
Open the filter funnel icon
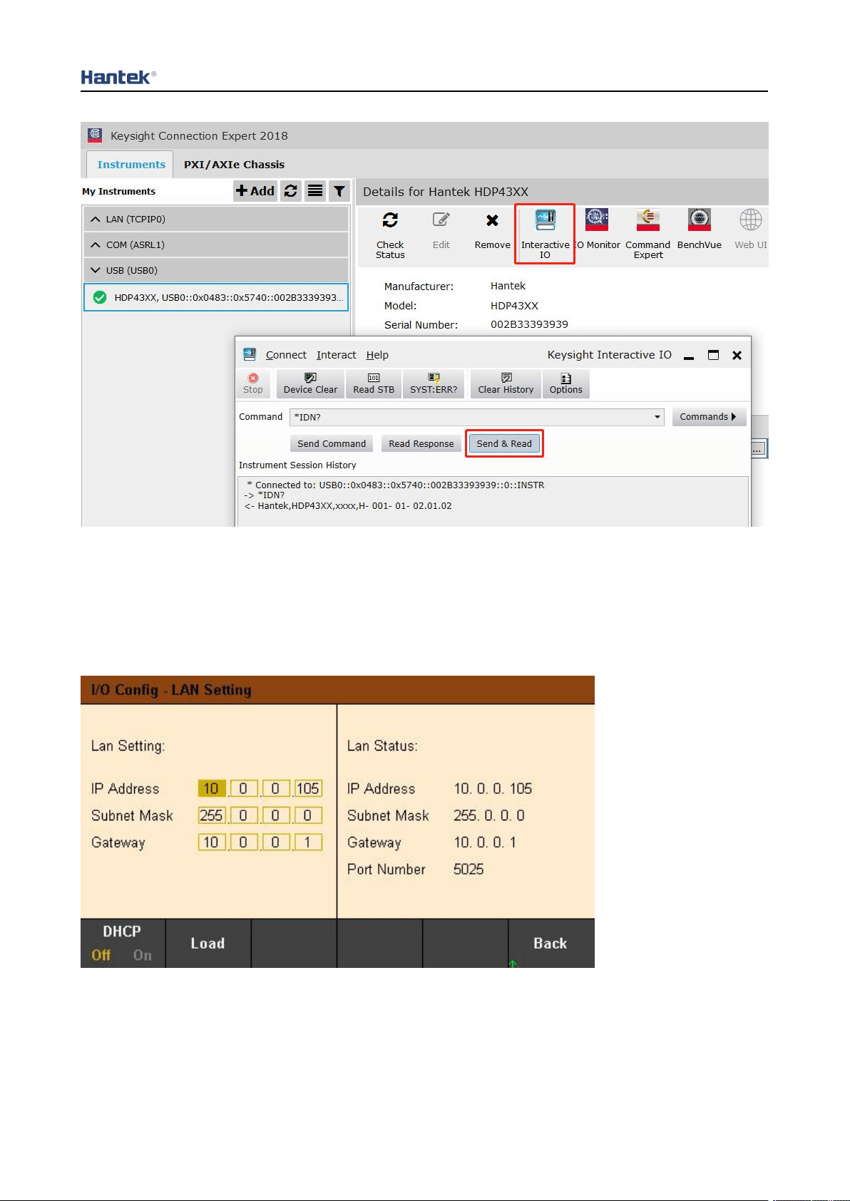339,191
